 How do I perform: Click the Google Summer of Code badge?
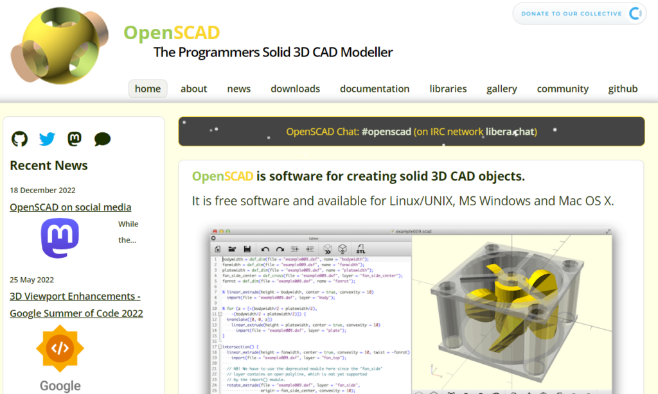tap(60, 348)
